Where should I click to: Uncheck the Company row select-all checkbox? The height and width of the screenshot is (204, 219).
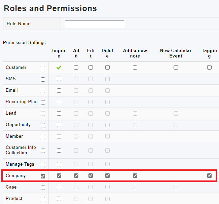coord(43,176)
